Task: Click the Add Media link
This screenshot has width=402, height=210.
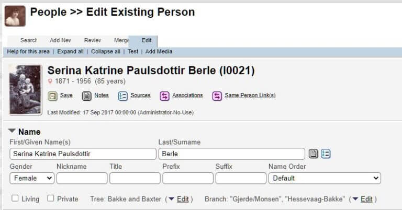Action: [x=159, y=52]
